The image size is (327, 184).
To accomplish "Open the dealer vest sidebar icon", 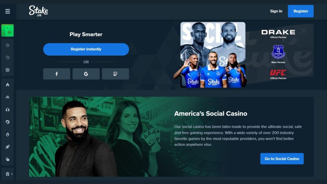I will tap(8, 110).
